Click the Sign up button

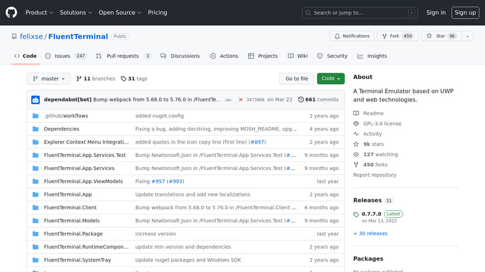(465, 13)
